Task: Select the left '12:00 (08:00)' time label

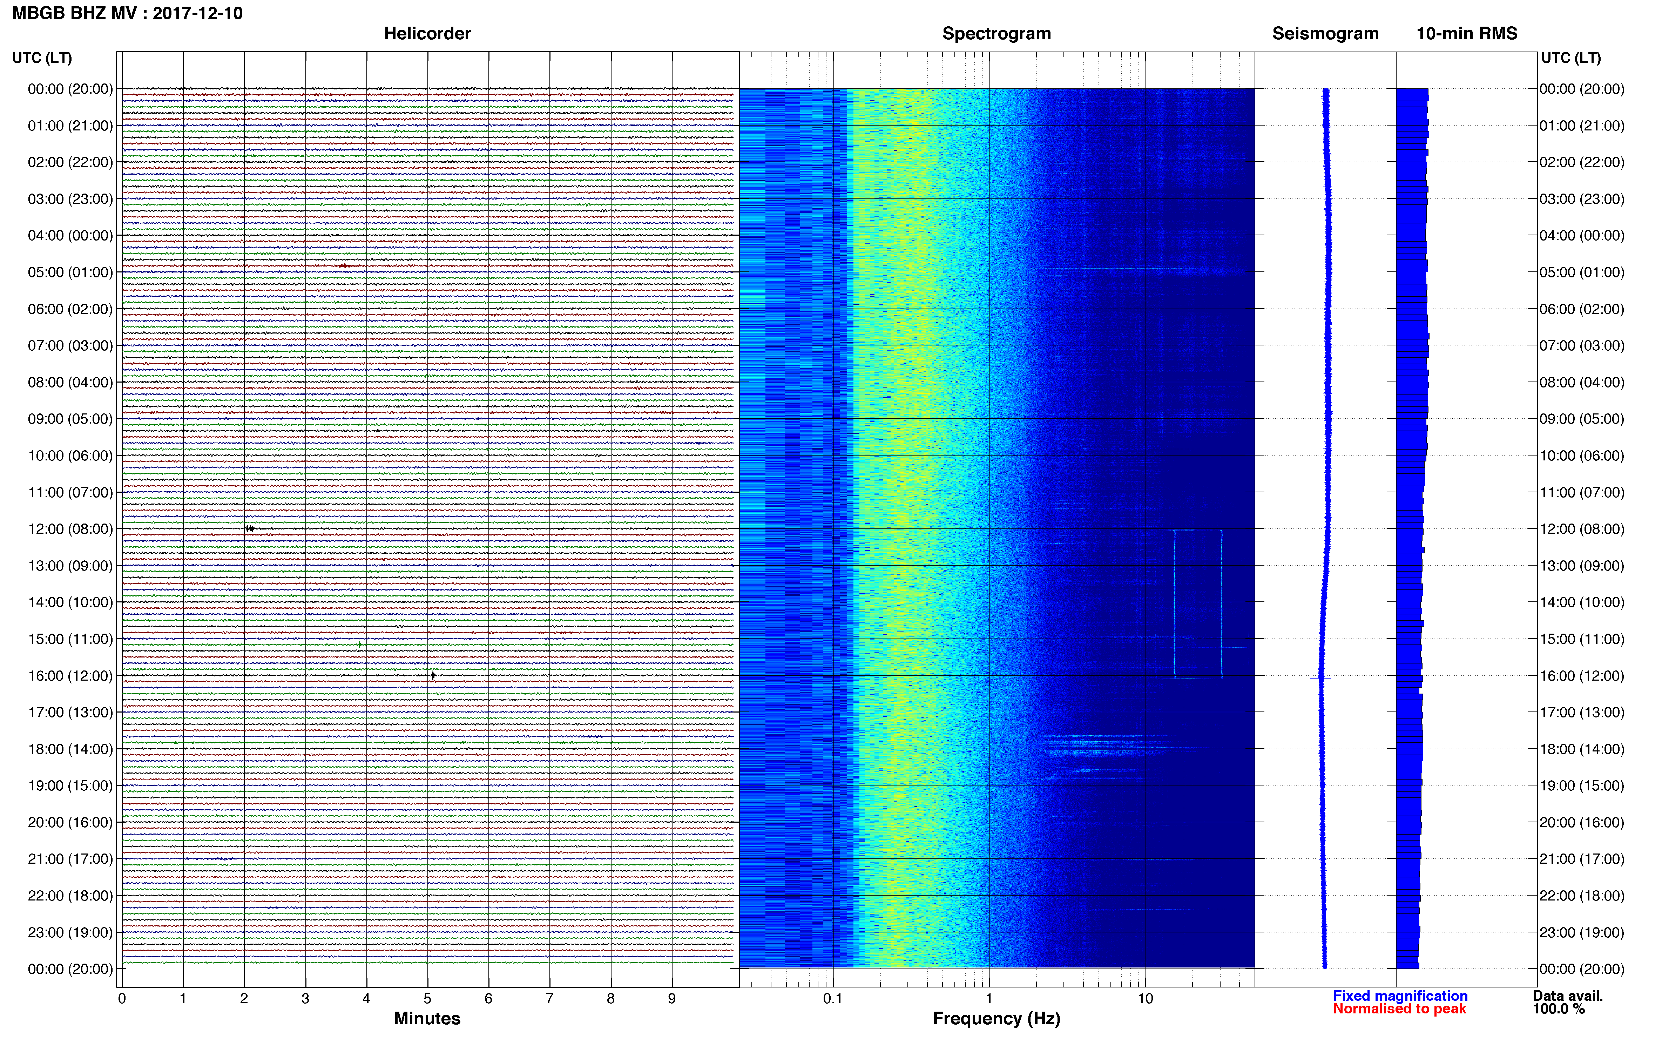Action: coord(70,529)
